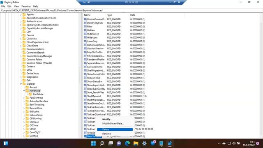Image resolution: width=263 pixels, height=148 pixels.
Task: Open Task View from the taskbar
Action: tap(111, 143)
